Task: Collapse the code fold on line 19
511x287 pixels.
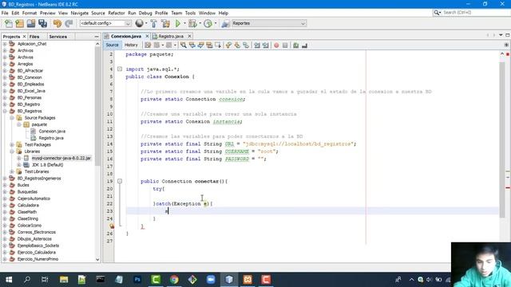Action: [120, 181]
